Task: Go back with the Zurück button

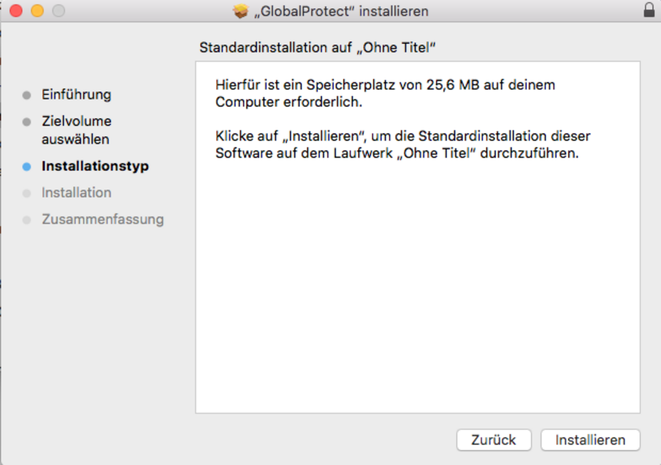Action: pyautogui.click(x=494, y=440)
